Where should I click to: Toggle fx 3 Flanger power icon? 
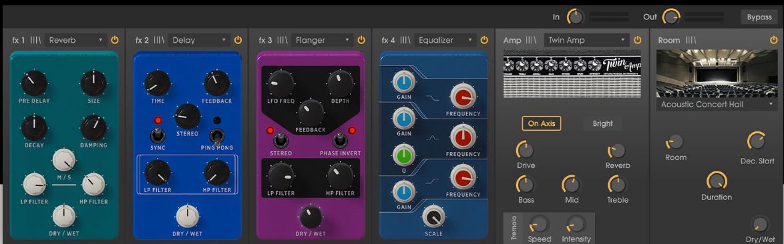coord(361,40)
